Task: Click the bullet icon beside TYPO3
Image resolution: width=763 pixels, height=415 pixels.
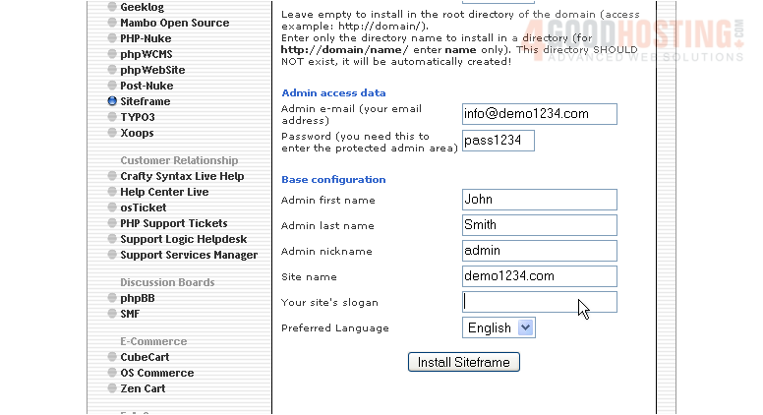Action: [x=112, y=117]
